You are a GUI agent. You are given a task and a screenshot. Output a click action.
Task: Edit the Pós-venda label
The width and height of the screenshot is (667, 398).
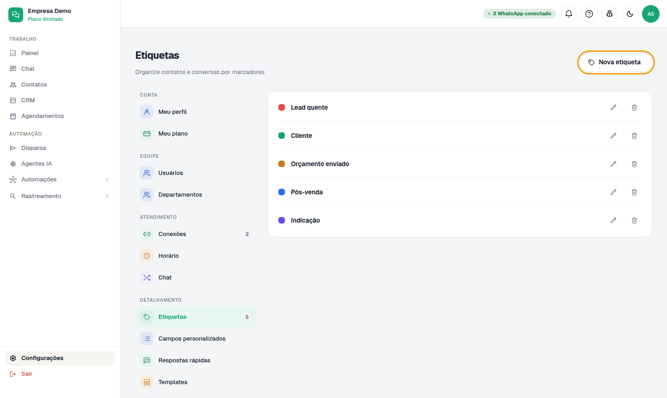pos(613,192)
